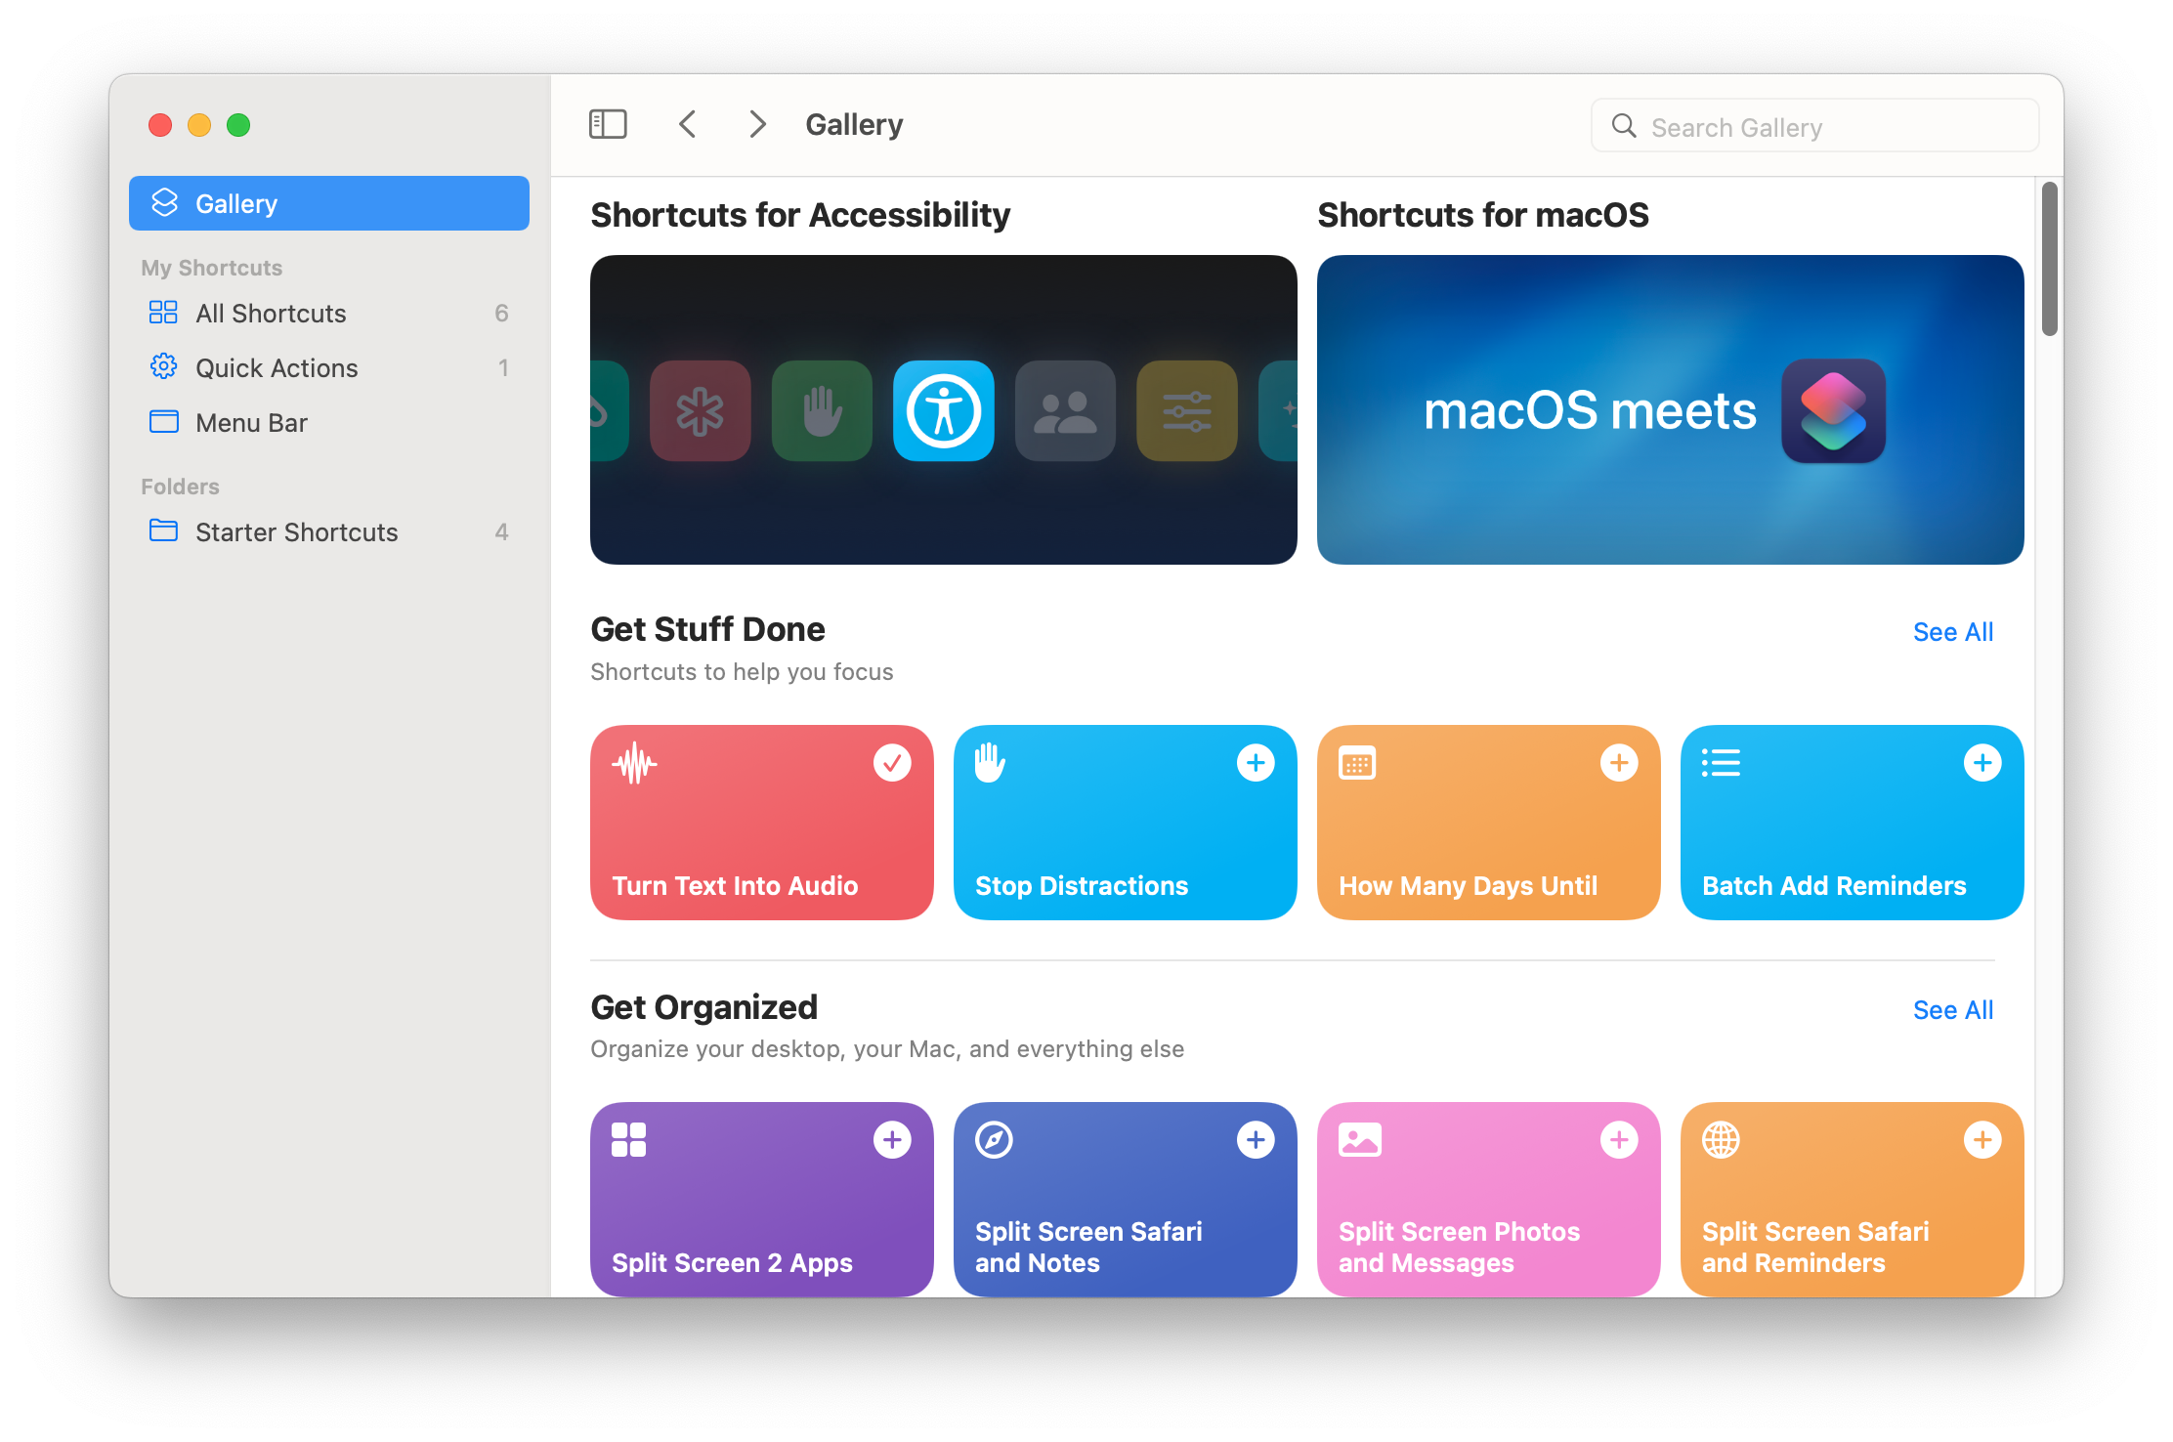The width and height of the screenshot is (2173, 1442).
Task: Click See All for Get Organized
Action: tap(1952, 1009)
